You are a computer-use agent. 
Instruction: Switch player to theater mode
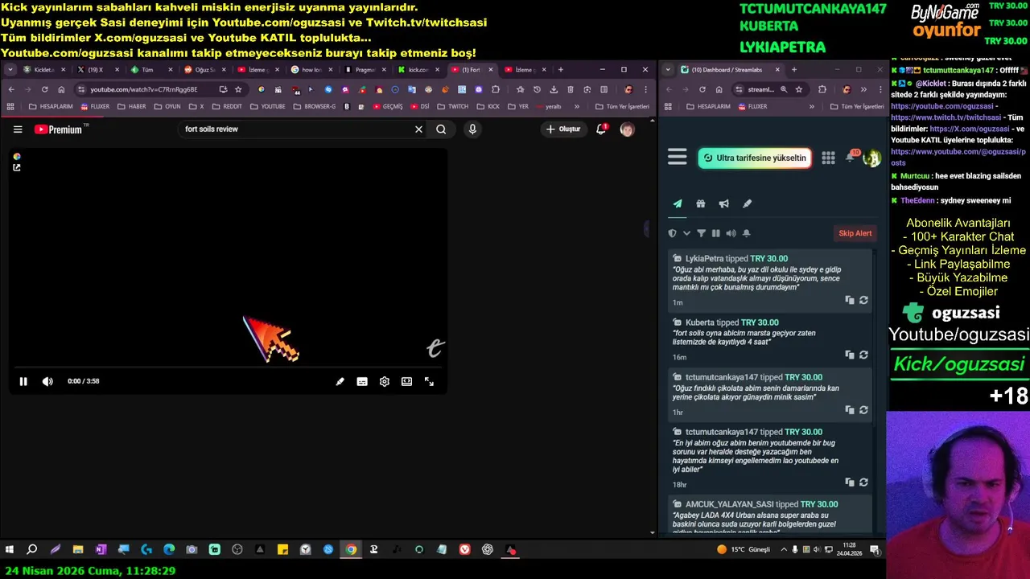pos(407,382)
